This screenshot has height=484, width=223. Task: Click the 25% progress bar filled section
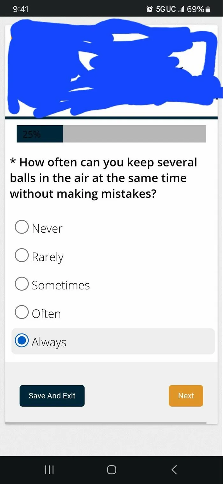(40, 134)
